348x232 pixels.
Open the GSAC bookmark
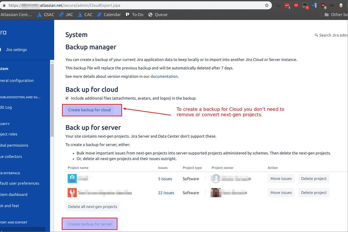coord(46,14)
